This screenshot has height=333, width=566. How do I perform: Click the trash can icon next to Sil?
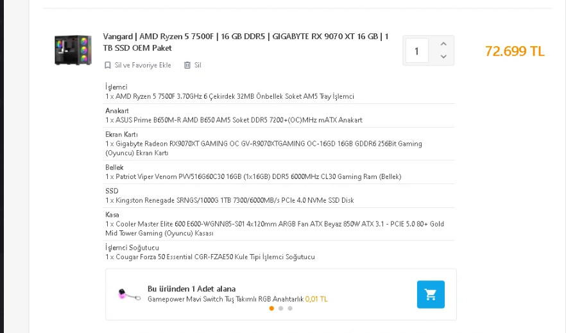pyautogui.click(x=187, y=65)
